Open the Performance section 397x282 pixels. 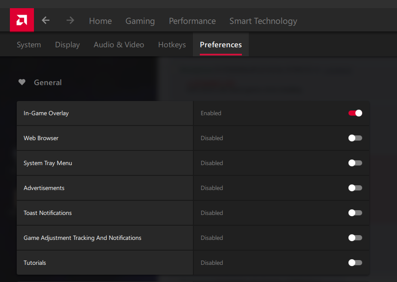(192, 21)
